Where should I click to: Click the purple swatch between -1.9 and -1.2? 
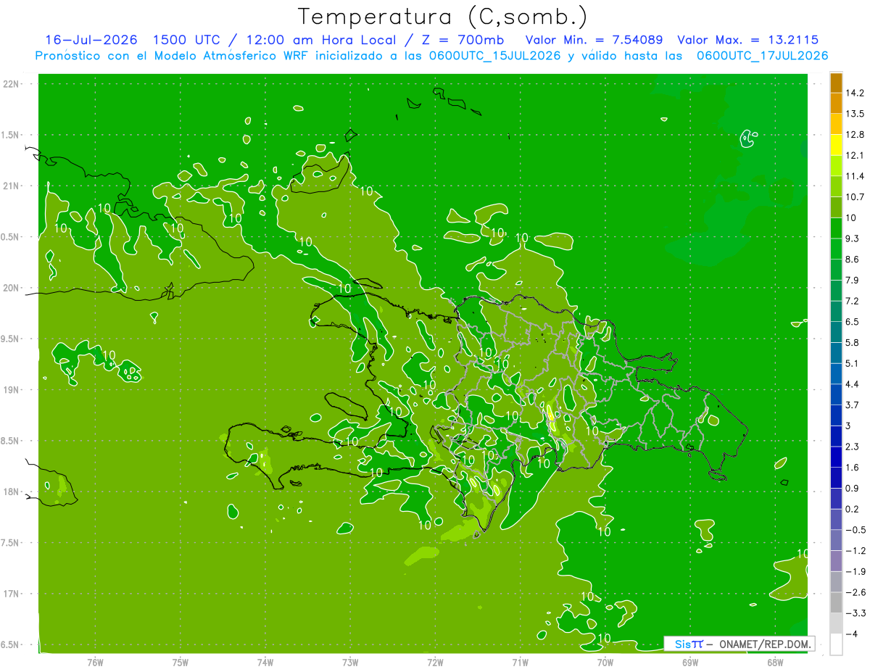[x=836, y=560]
